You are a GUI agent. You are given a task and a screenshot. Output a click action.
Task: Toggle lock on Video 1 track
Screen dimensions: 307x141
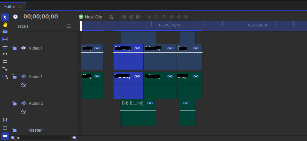coord(14,48)
